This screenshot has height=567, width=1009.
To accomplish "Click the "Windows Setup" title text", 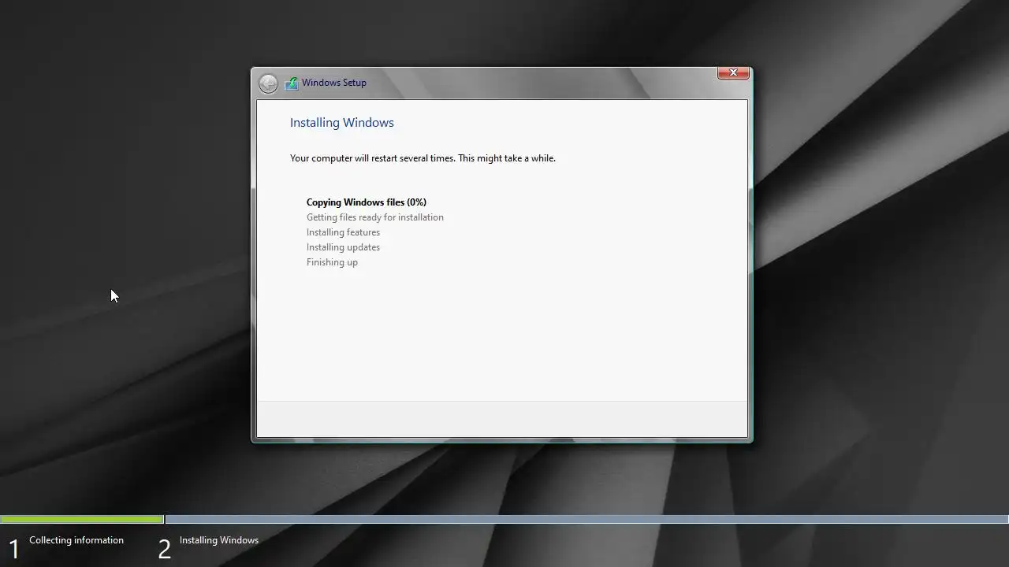I will pos(334,83).
